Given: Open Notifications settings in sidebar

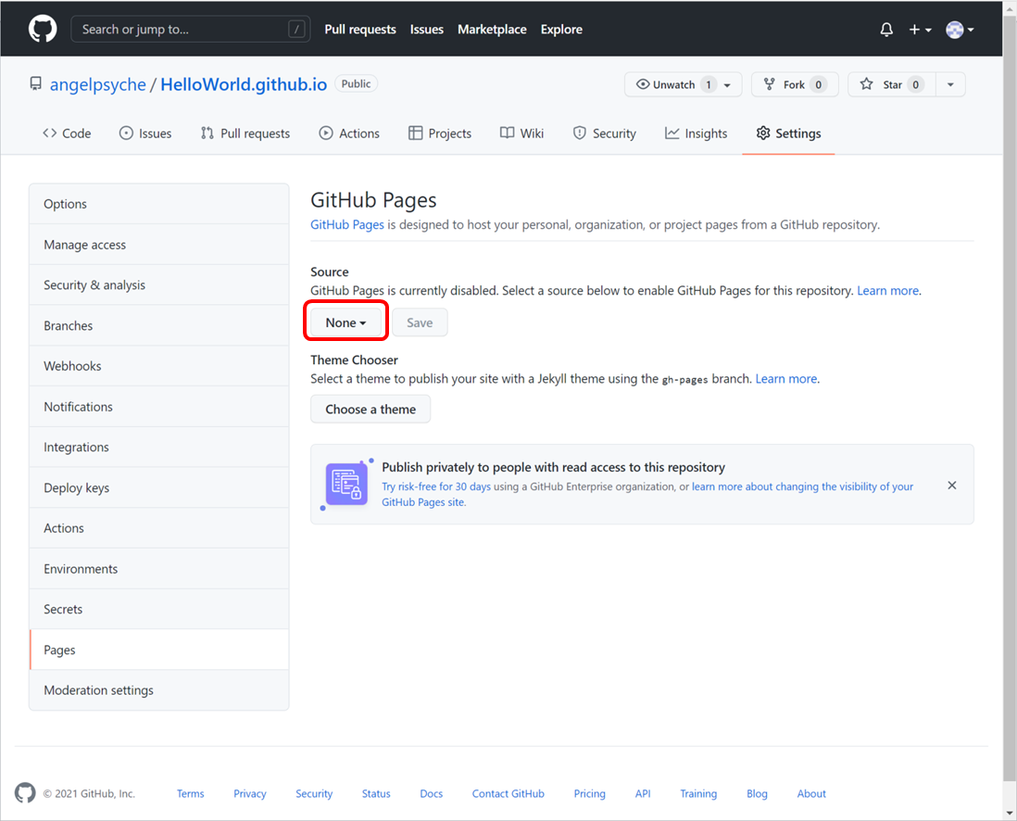Looking at the screenshot, I should [159, 407].
